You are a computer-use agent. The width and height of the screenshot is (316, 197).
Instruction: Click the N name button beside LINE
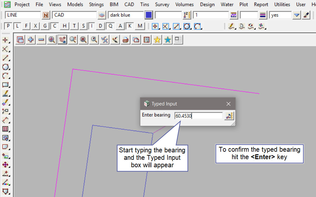pyautogui.click(x=46, y=15)
